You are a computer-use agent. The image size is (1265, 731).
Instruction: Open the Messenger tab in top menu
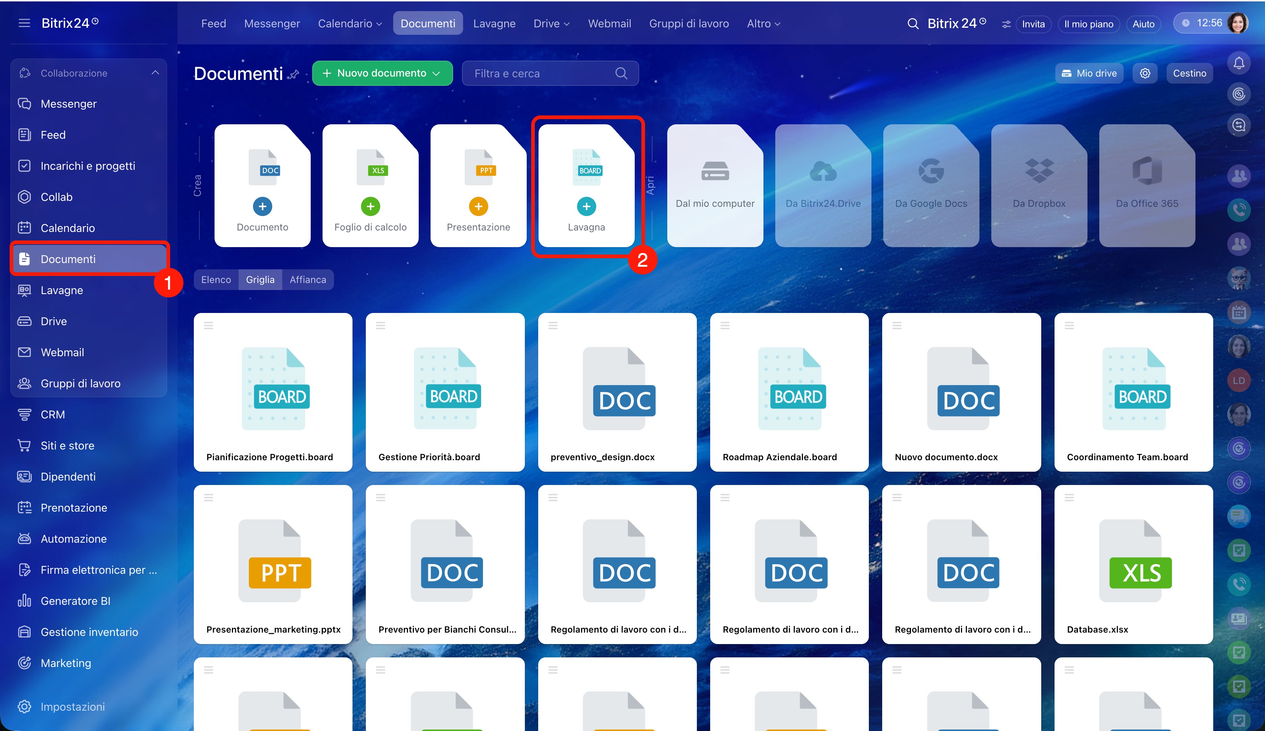272,24
